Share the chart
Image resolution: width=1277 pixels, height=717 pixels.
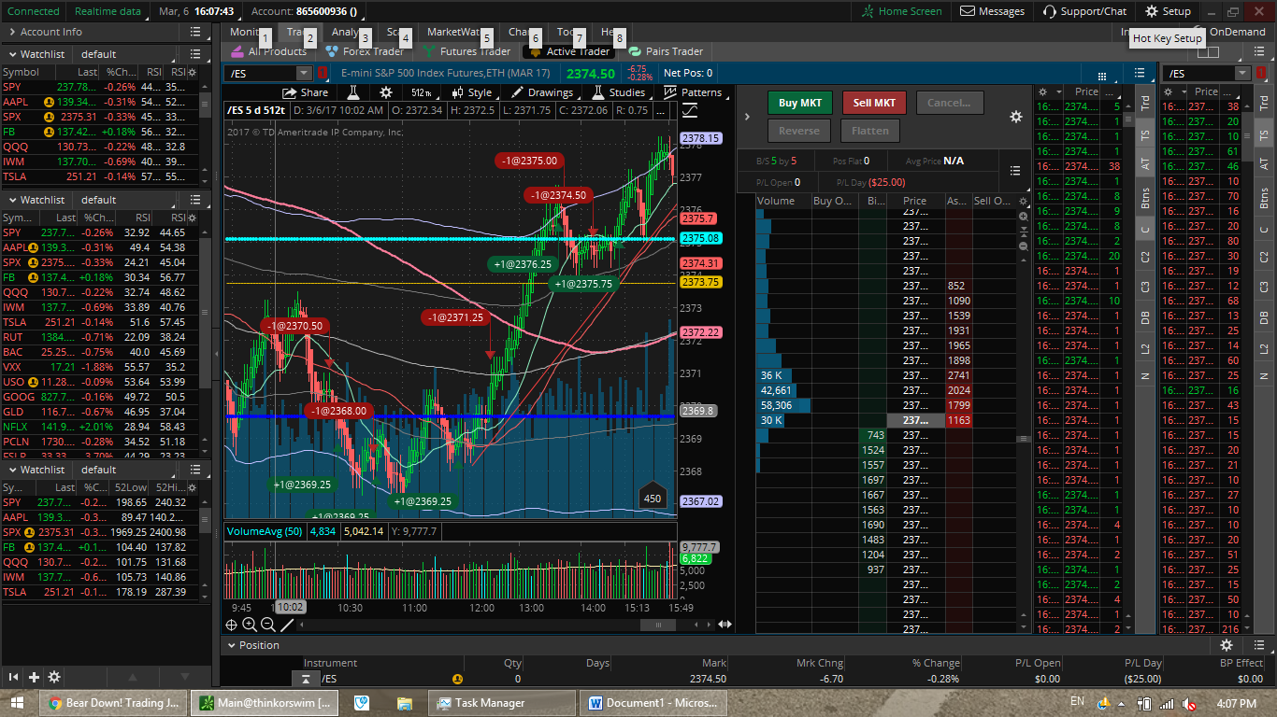306,92
